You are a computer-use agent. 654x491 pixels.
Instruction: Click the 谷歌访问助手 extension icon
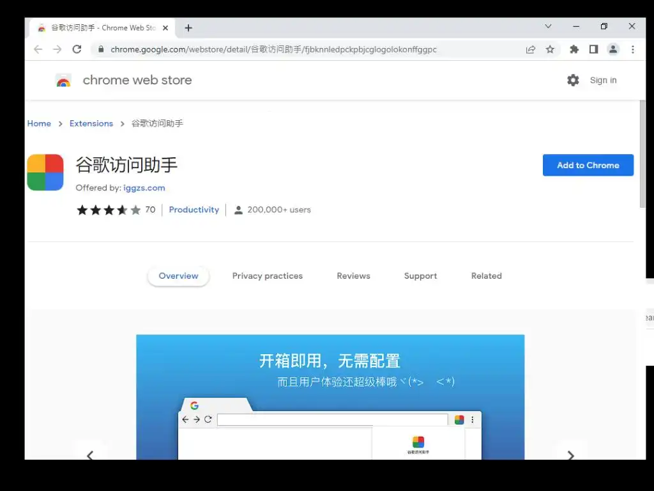click(x=45, y=173)
